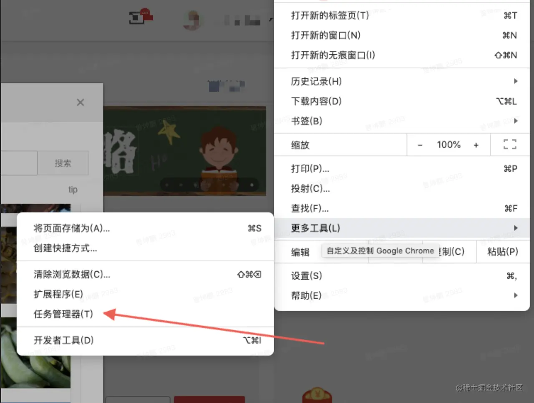
Task: Click the tip link
Action: [x=73, y=190]
